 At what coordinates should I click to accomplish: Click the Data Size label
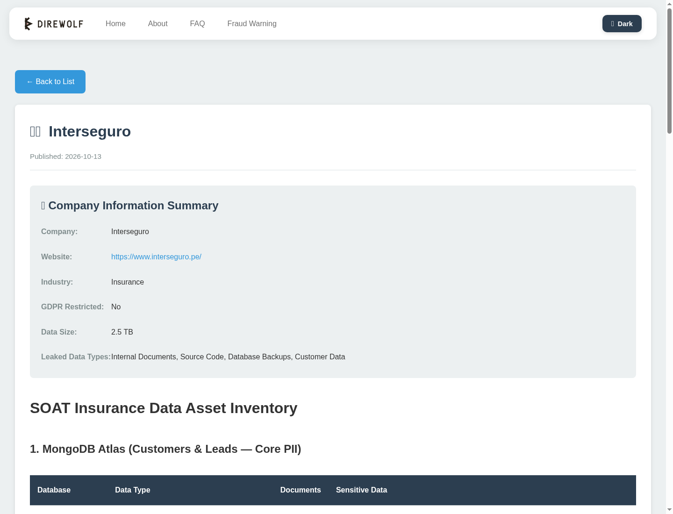click(59, 332)
